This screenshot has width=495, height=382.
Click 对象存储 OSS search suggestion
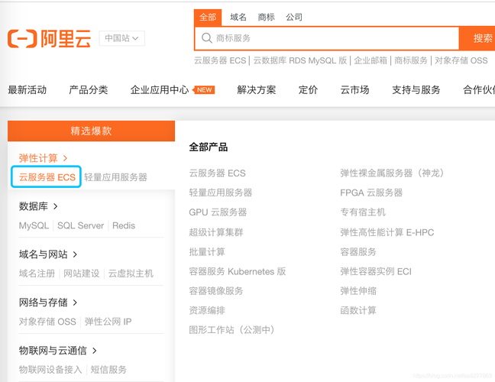[x=461, y=60]
